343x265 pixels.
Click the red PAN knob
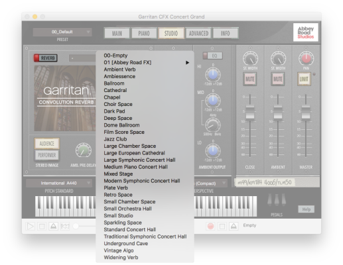point(306,58)
